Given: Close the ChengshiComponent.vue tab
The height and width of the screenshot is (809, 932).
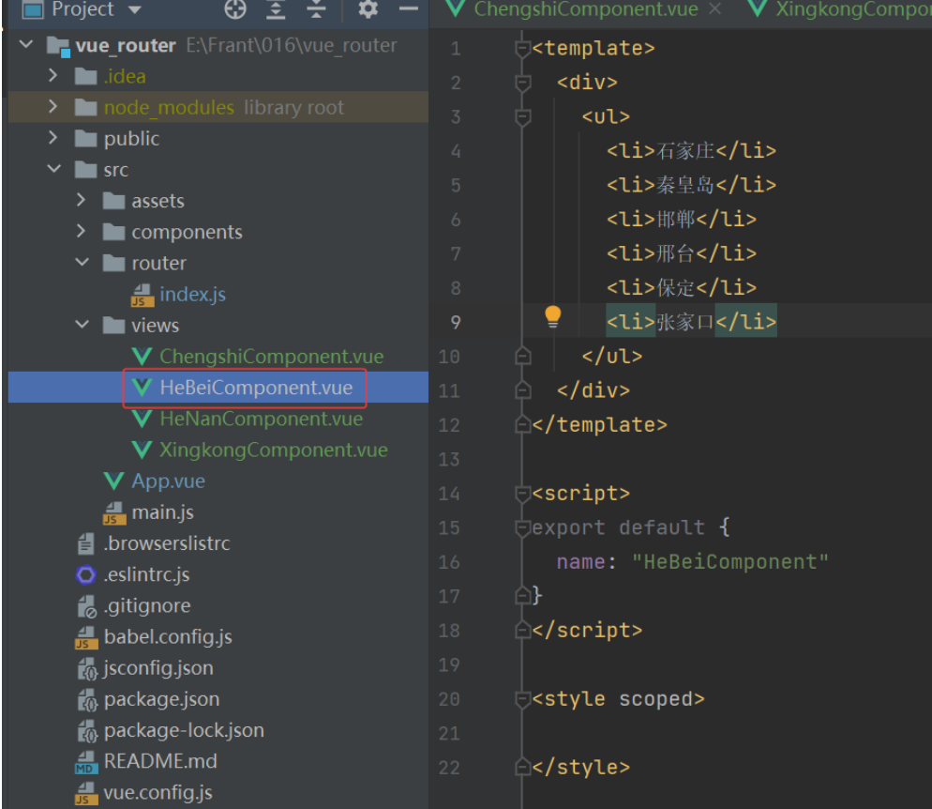Looking at the screenshot, I should (x=715, y=8).
